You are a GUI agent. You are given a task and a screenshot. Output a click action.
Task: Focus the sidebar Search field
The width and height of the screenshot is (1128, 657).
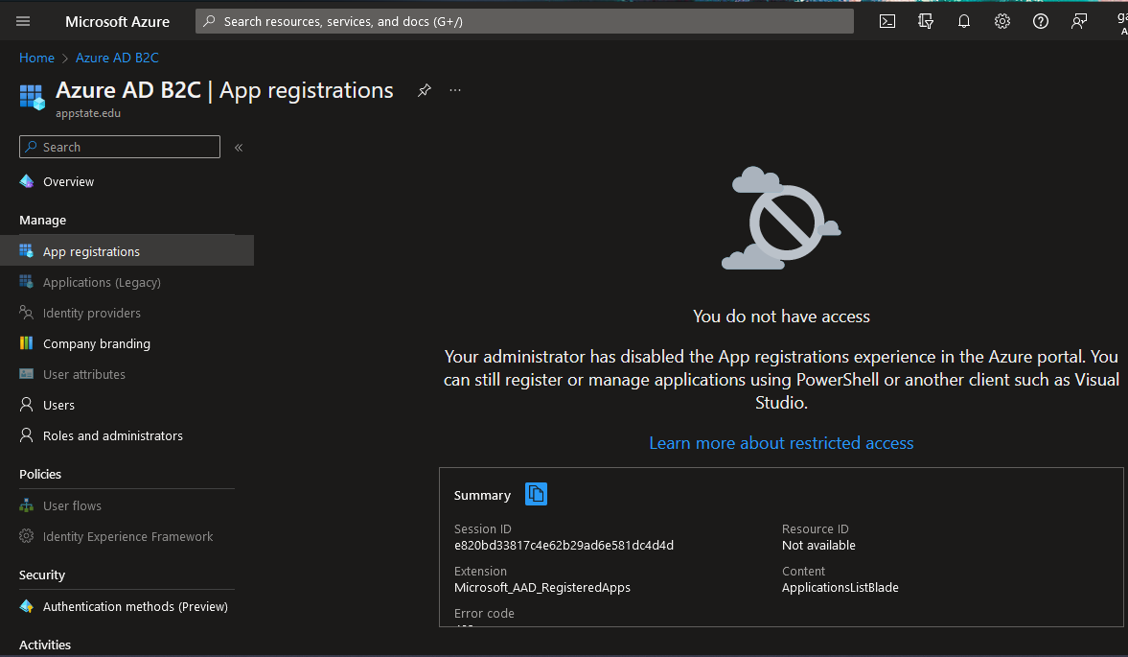[120, 147]
